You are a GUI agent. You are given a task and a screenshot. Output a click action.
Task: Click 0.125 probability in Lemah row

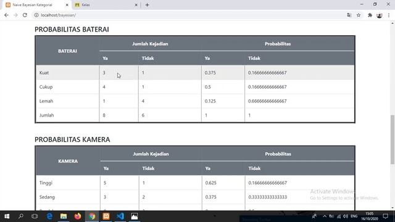[x=210, y=101]
